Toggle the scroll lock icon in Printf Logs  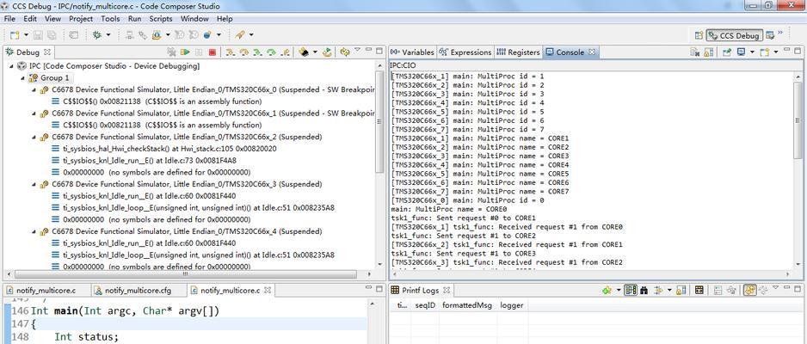[681, 291]
